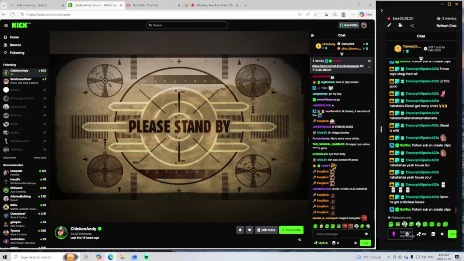Click the browser back arrow
Image resolution: width=464 pixels, height=261 pixels.
pos(4,14)
